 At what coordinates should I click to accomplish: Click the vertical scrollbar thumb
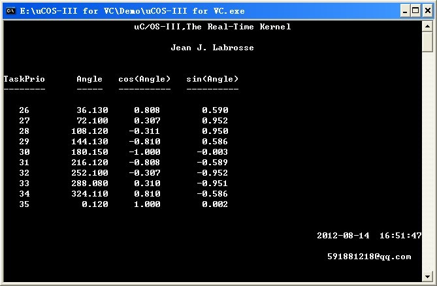(x=427, y=42)
